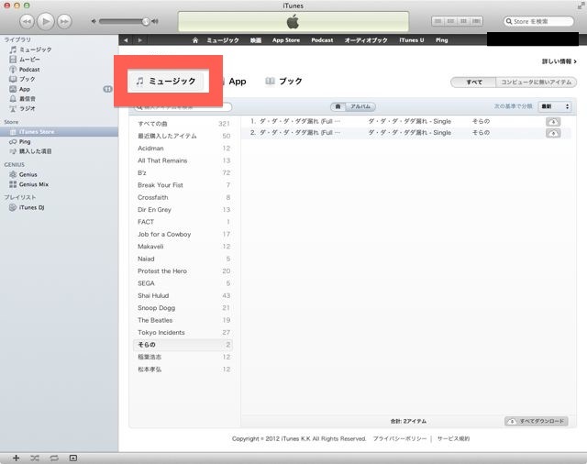Select Tokyo Incidents in artist list
This screenshot has width=587, height=464.
[x=183, y=332]
